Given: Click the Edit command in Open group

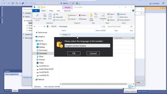Looking at the screenshot, I should [110, 17].
